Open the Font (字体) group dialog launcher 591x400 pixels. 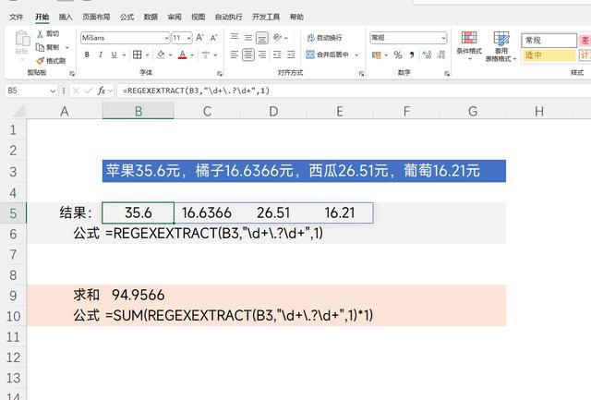point(220,74)
